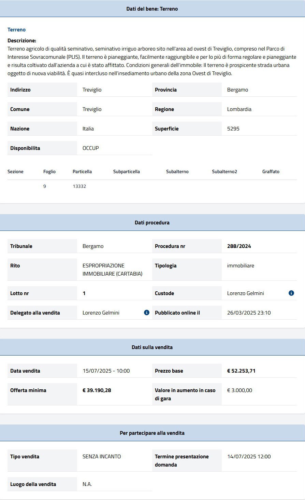The width and height of the screenshot is (305, 500).
Task: Click the blue 'Terreno' heading
Action: click(16, 30)
